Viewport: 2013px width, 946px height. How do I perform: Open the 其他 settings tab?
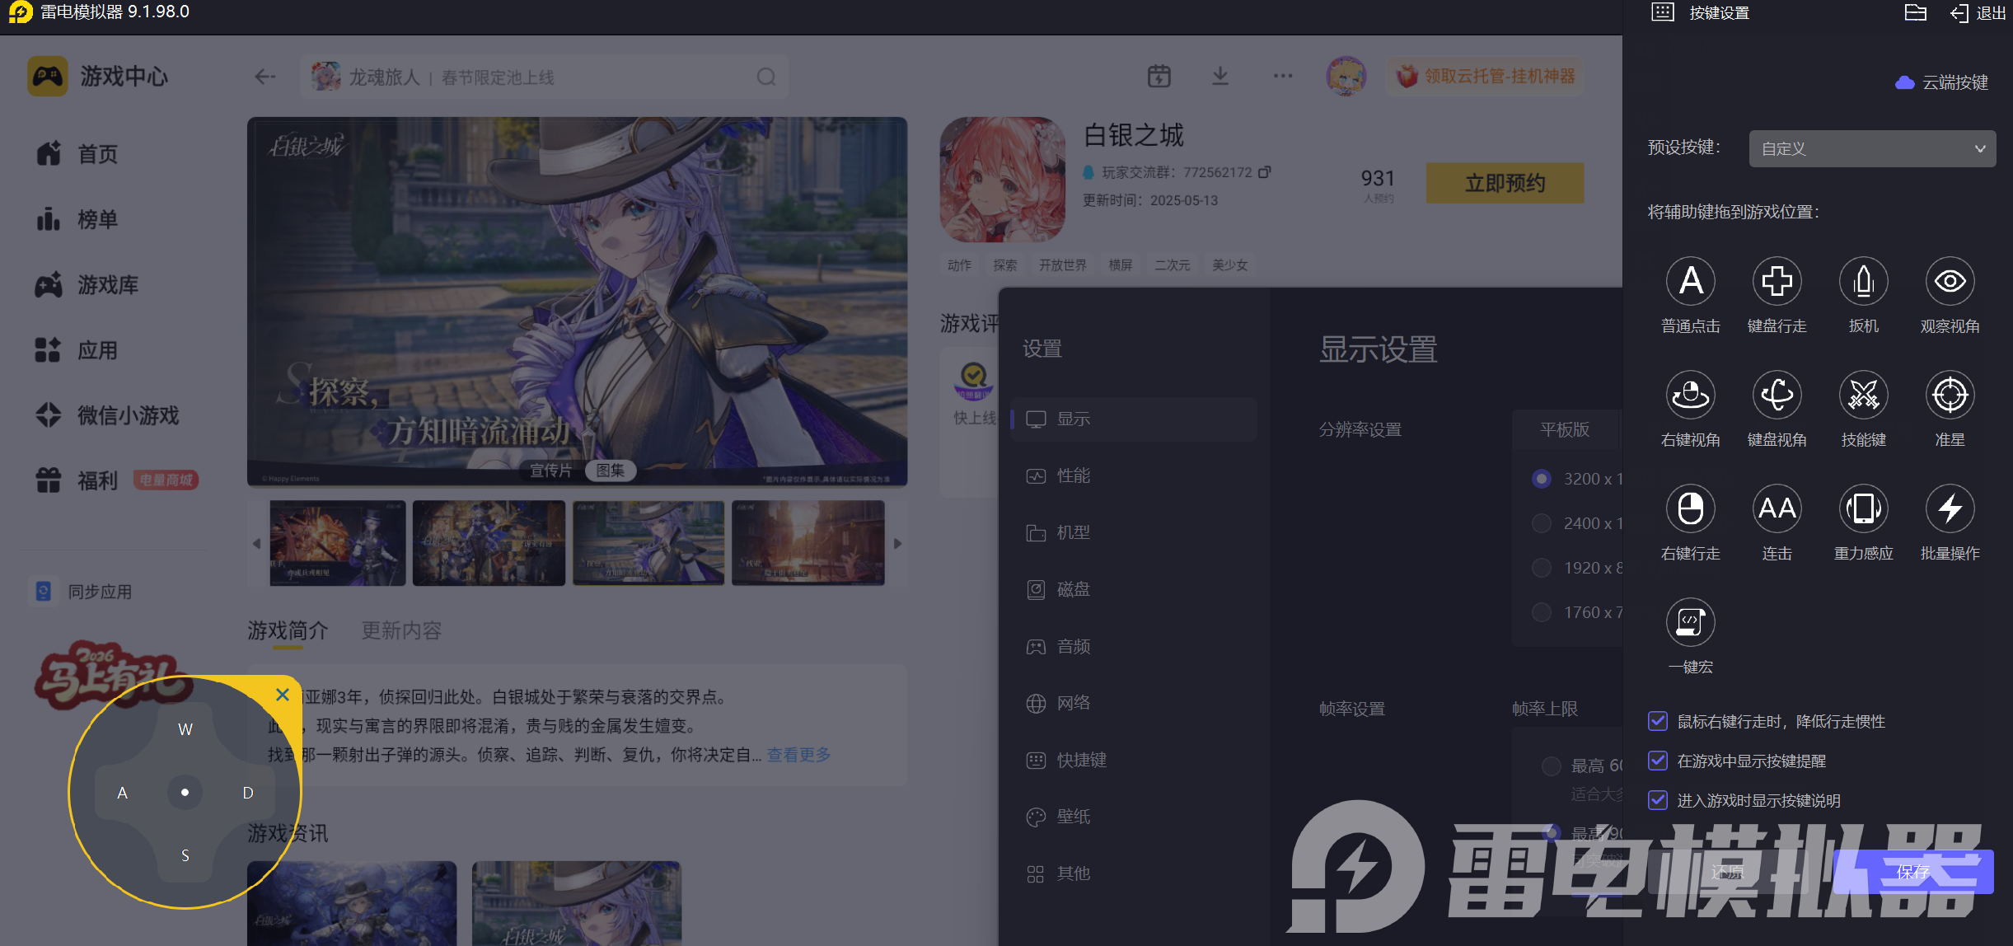[x=1134, y=873]
